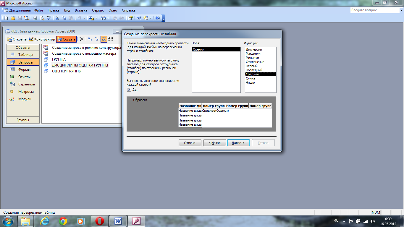Open the Relationships toolbar icon

[x=138, y=18]
